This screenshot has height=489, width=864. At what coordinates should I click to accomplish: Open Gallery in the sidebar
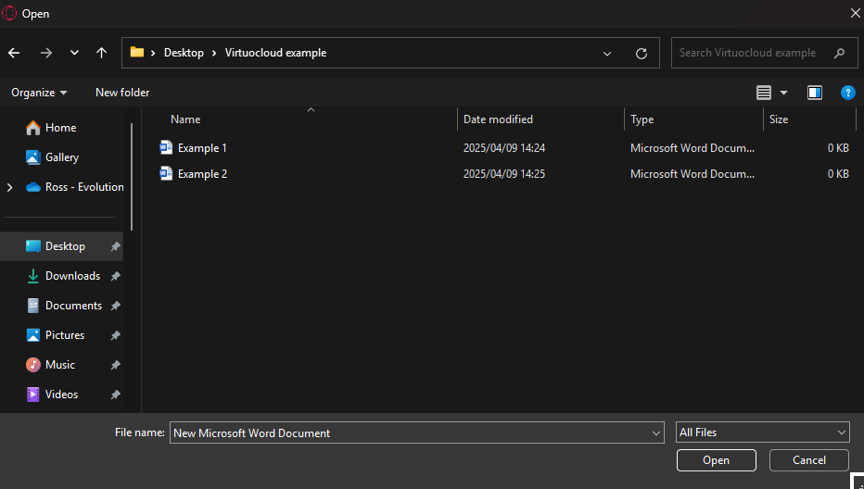pyautogui.click(x=62, y=157)
